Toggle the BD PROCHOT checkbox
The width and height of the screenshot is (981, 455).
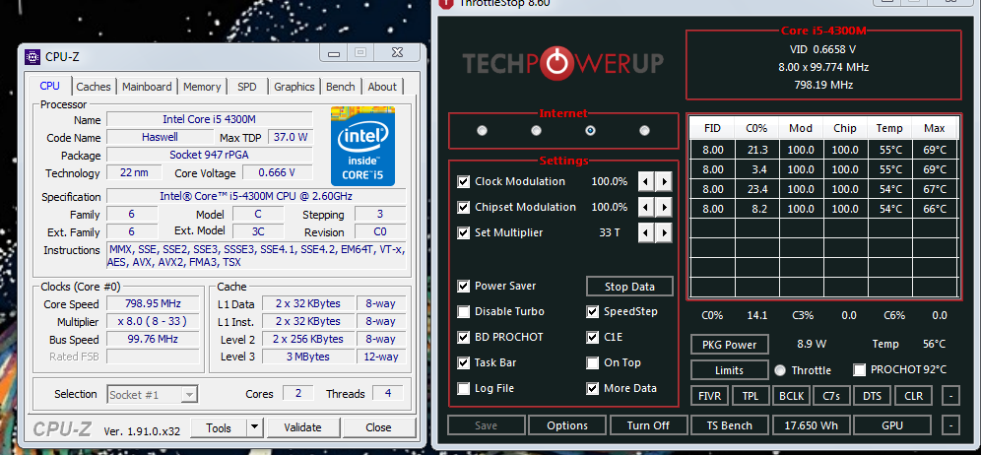[x=464, y=338]
